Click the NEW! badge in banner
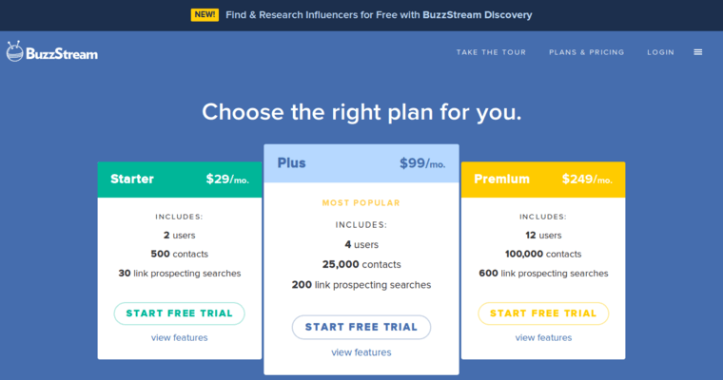The image size is (723, 380). [205, 15]
